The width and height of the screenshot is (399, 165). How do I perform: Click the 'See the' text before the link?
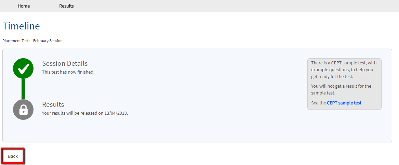318,103
